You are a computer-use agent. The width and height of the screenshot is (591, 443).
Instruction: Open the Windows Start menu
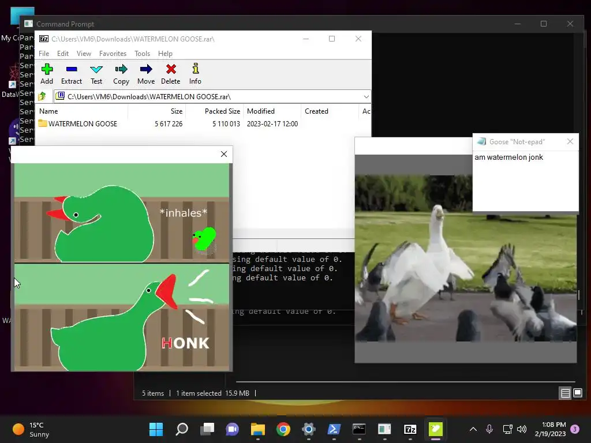pyautogui.click(x=156, y=429)
